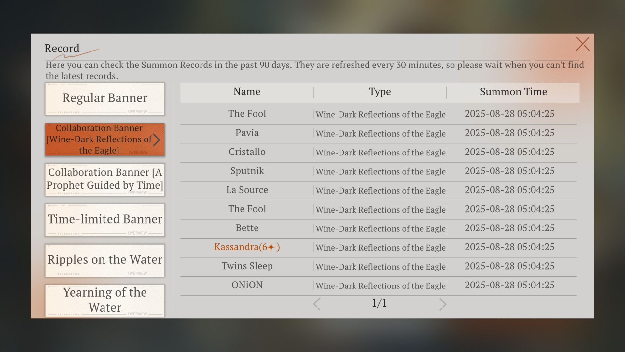Go to the previous records page arrow
Screen dimensions: 625x352
pos(317,304)
